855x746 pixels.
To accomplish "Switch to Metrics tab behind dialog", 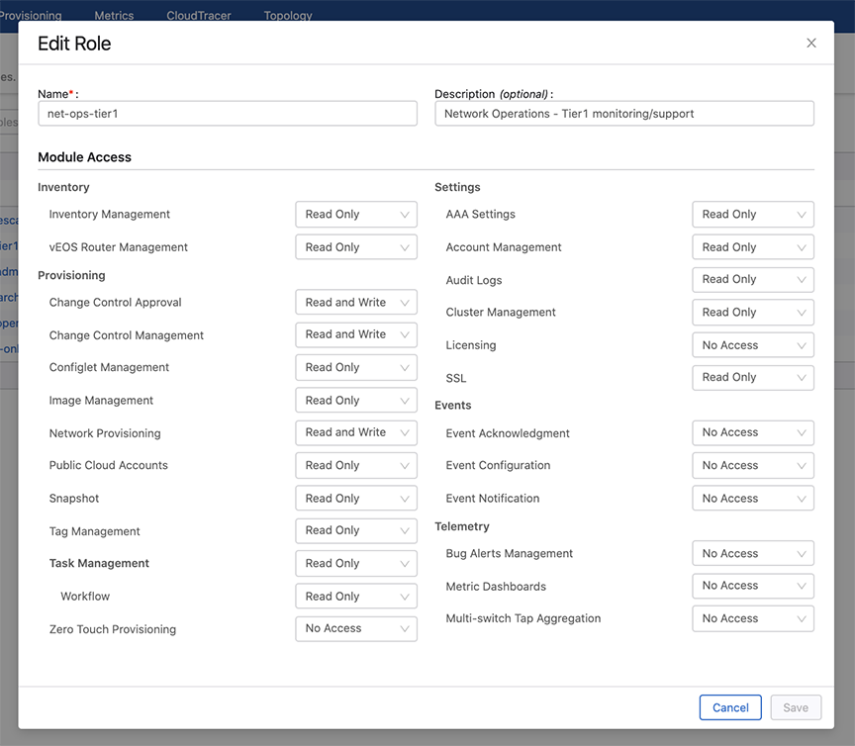I will tap(114, 15).
